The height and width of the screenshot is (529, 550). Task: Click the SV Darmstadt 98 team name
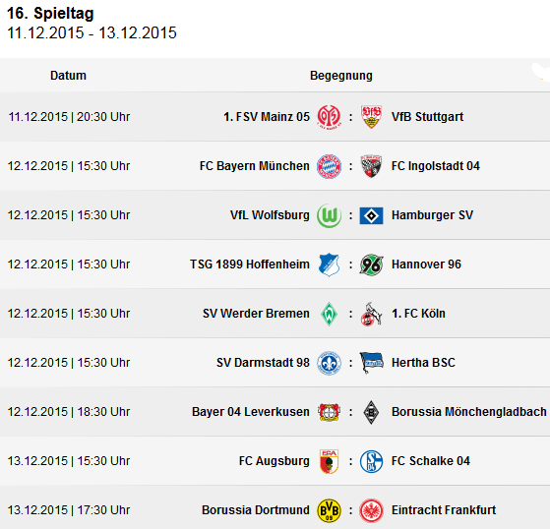[263, 363]
